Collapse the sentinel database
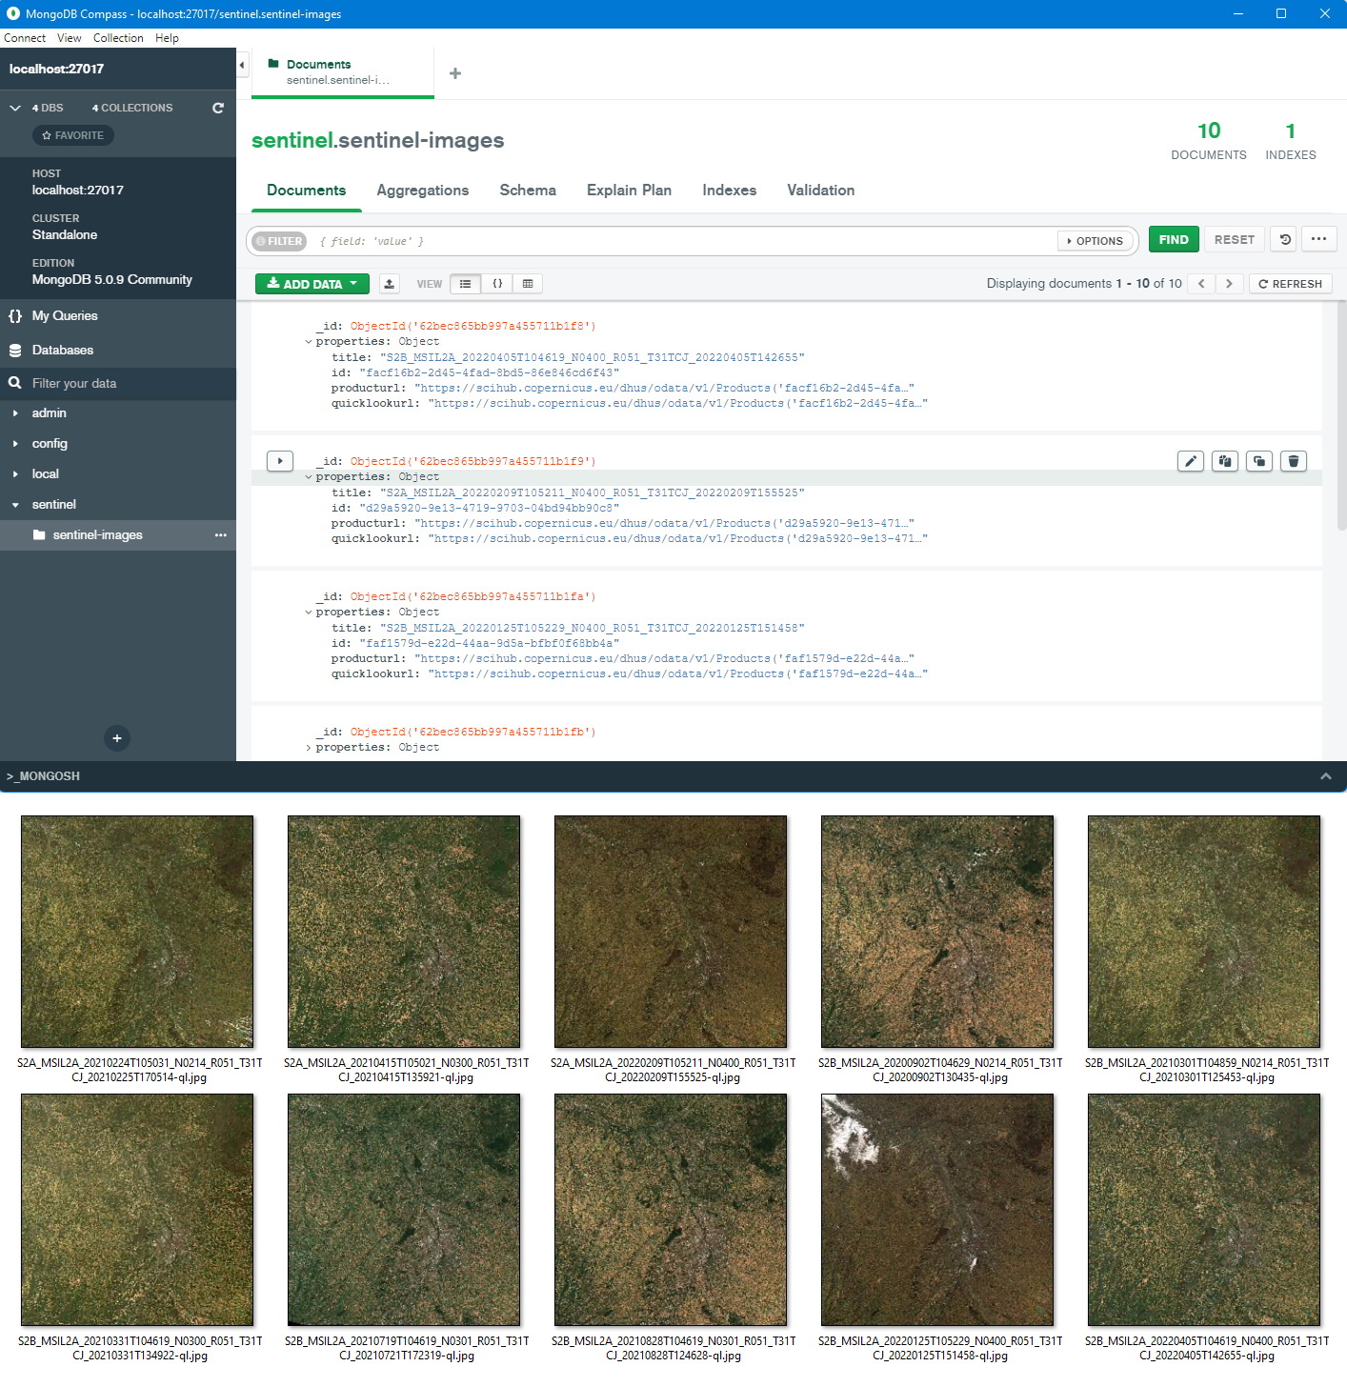Screen dimensions: 1347x1387 pos(15,504)
